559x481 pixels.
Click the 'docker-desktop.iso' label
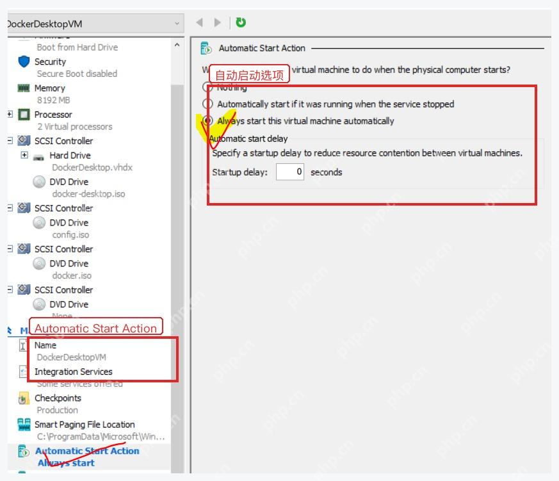(x=89, y=193)
